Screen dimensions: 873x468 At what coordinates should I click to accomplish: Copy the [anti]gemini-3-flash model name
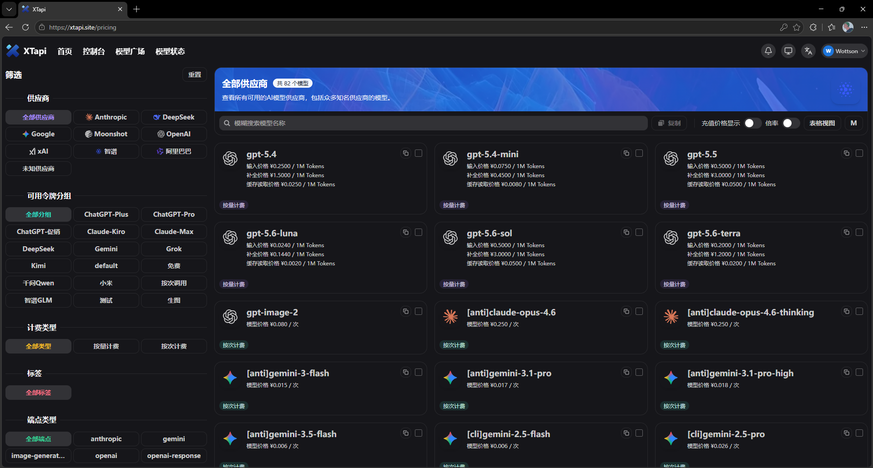(406, 372)
